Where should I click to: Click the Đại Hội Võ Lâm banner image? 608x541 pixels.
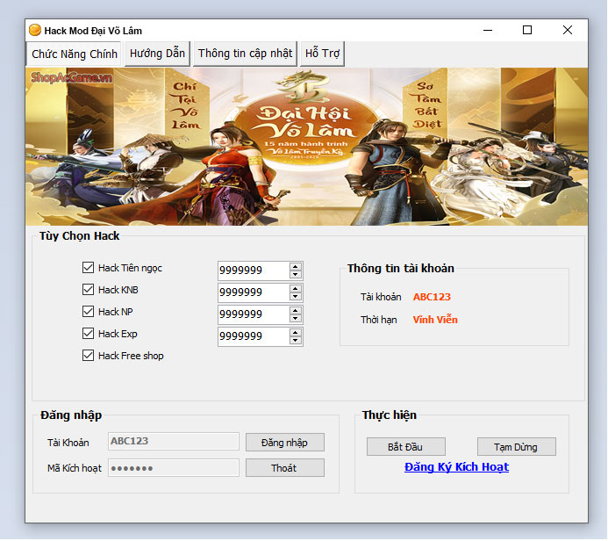(x=306, y=147)
